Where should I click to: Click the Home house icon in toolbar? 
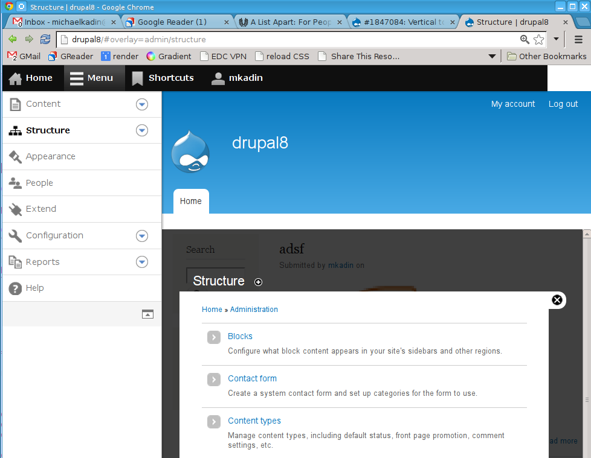[15, 78]
